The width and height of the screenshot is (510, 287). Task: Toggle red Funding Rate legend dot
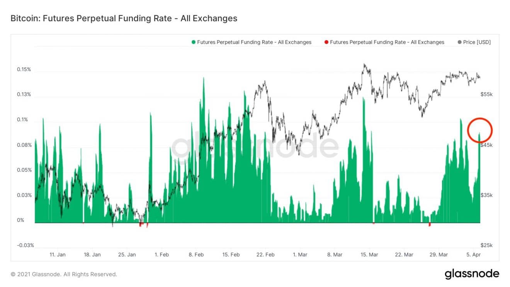[x=326, y=42]
